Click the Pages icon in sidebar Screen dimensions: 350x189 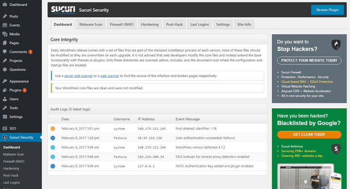tap(5, 43)
